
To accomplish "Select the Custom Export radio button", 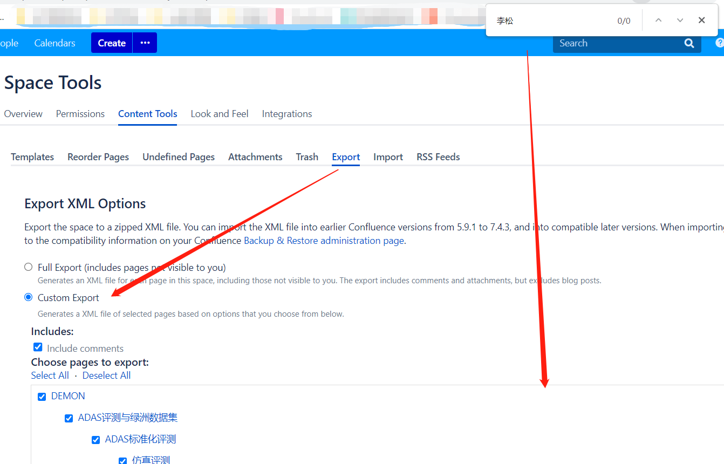I will pyautogui.click(x=29, y=297).
